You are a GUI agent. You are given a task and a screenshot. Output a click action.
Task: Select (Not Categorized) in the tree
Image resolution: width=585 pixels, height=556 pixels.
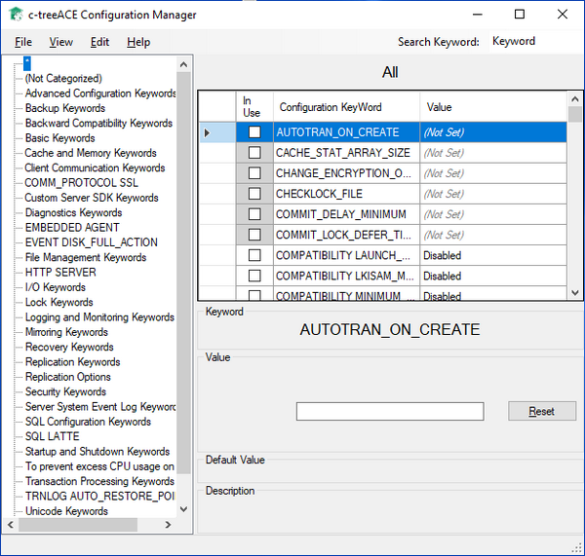(63, 78)
